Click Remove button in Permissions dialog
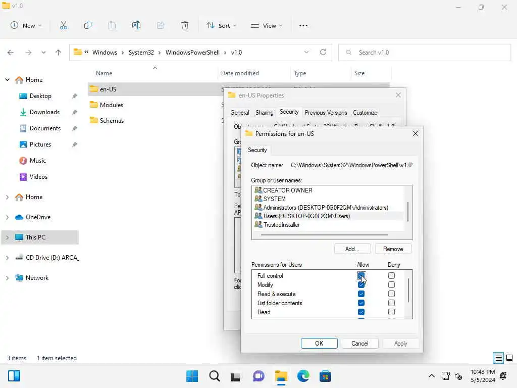This screenshot has height=388, width=517. coord(393,249)
